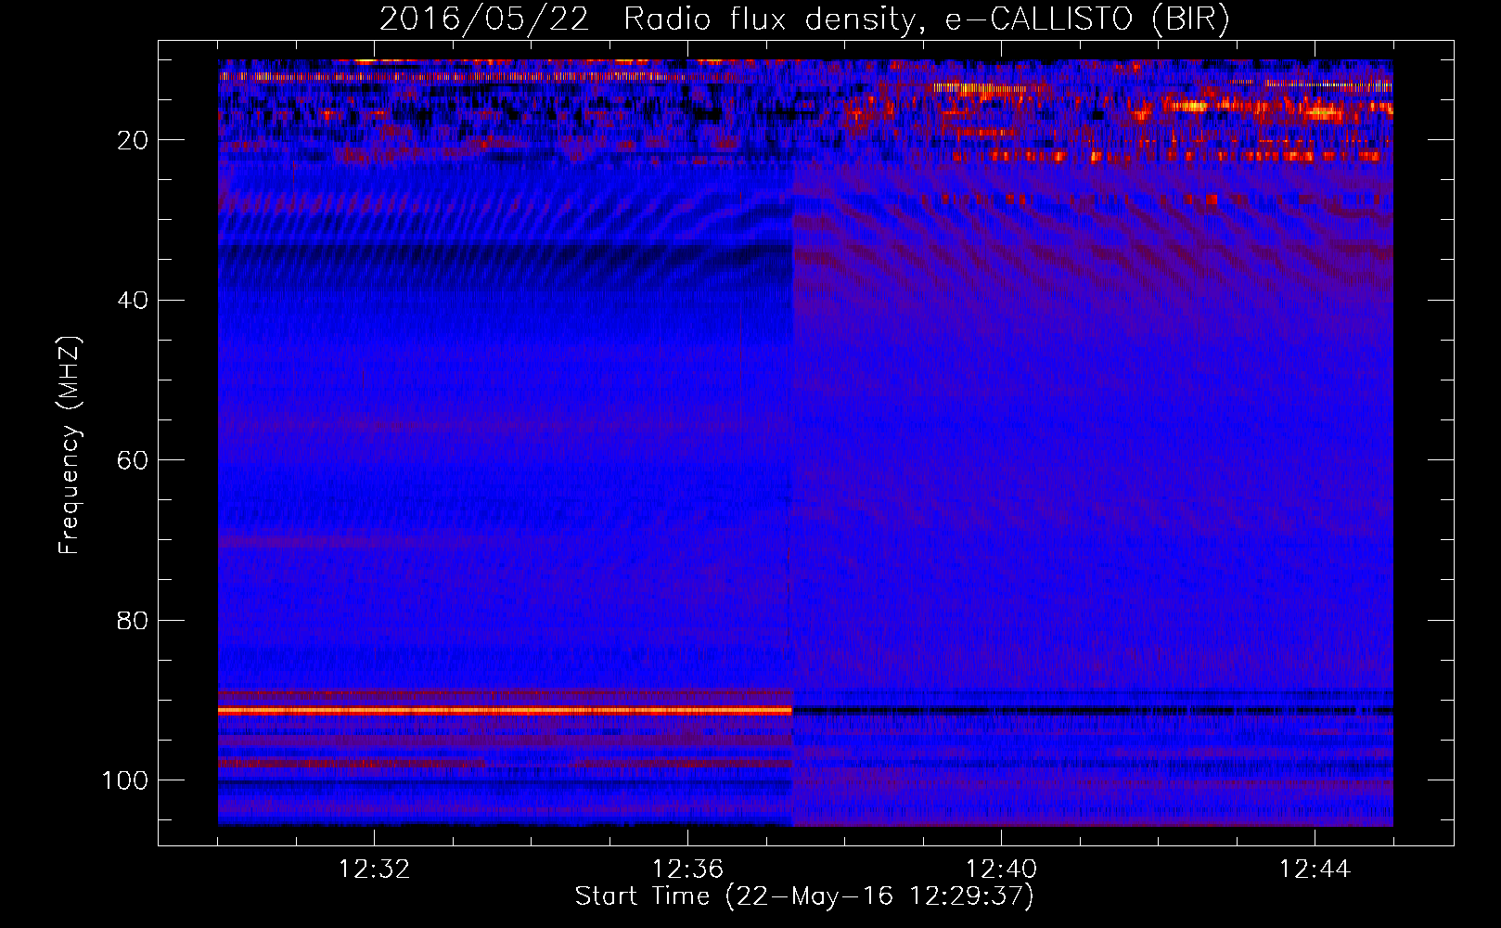The height and width of the screenshot is (928, 1501).
Task: Click the date '2016/05/22' in the title
Action: tap(484, 19)
